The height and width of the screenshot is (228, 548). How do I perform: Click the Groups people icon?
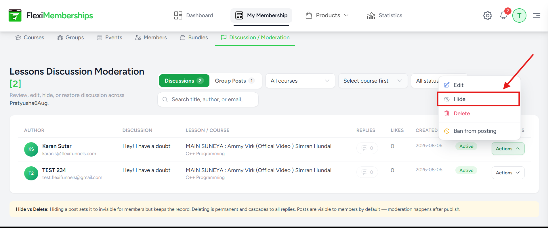(x=60, y=38)
